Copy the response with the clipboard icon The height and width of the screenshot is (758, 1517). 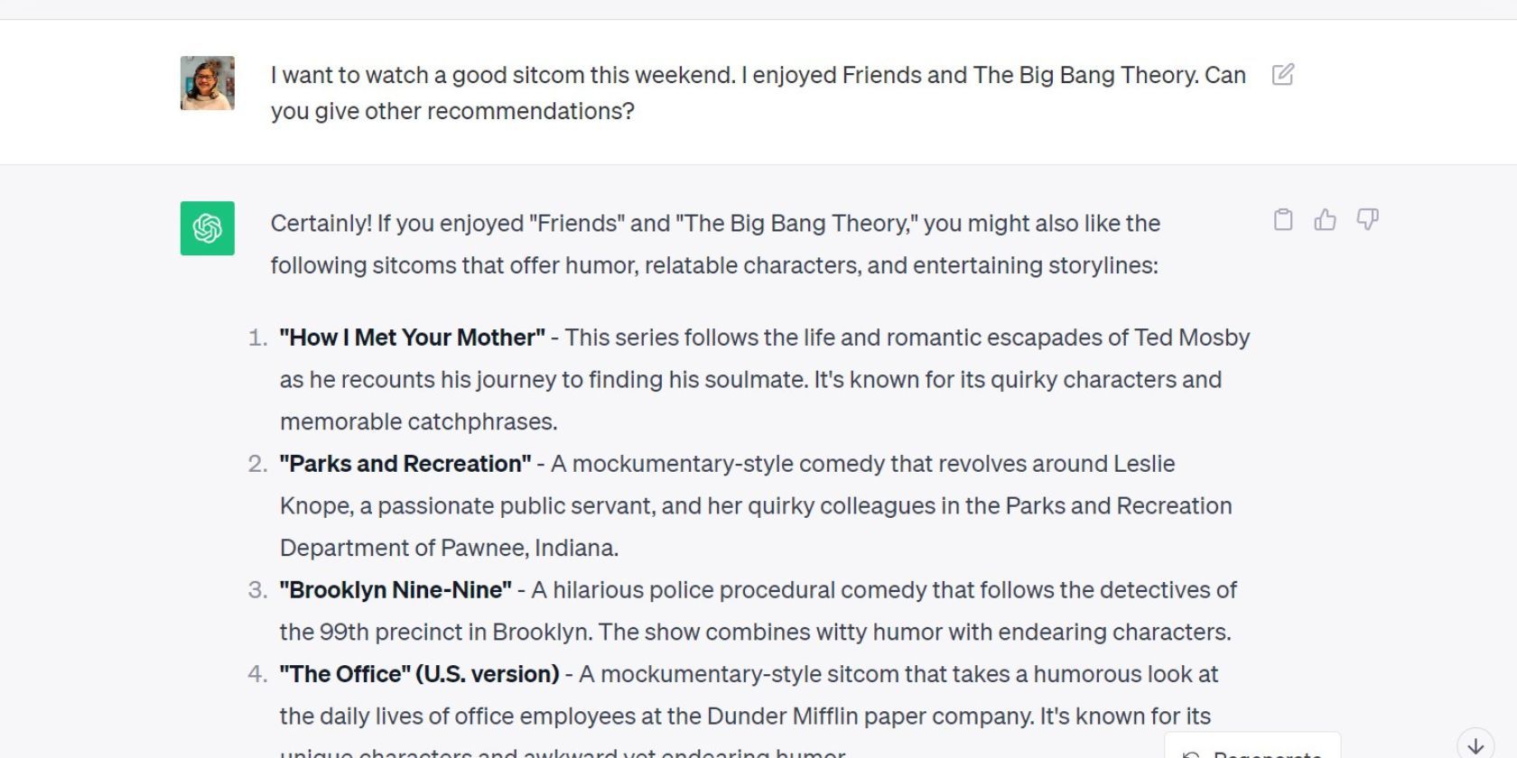[x=1283, y=220]
